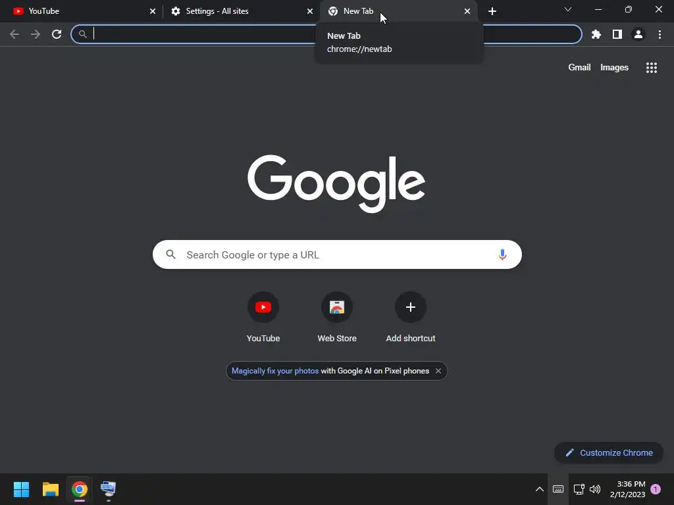Open the Windows Start menu
Viewport: 674px width, 505px height.
click(x=21, y=489)
